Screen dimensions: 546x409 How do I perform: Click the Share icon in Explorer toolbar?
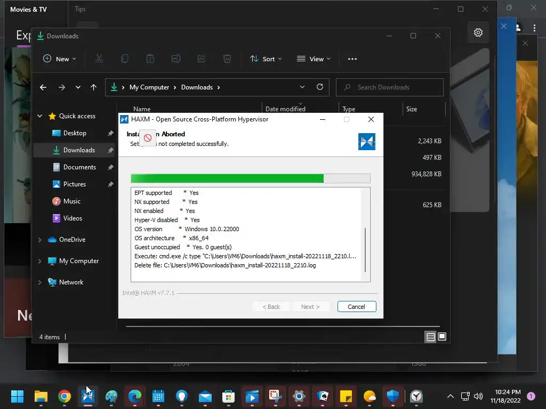point(202,59)
